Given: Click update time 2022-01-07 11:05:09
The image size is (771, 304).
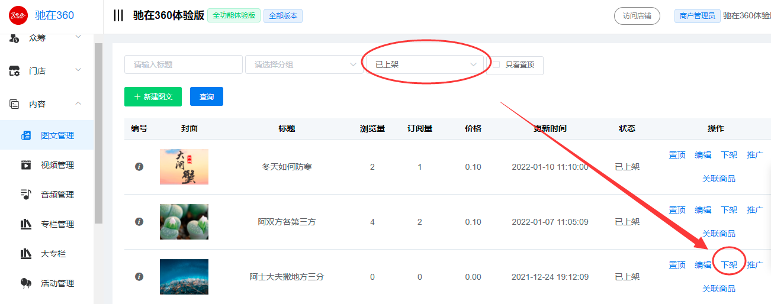Looking at the screenshot, I should [550, 222].
